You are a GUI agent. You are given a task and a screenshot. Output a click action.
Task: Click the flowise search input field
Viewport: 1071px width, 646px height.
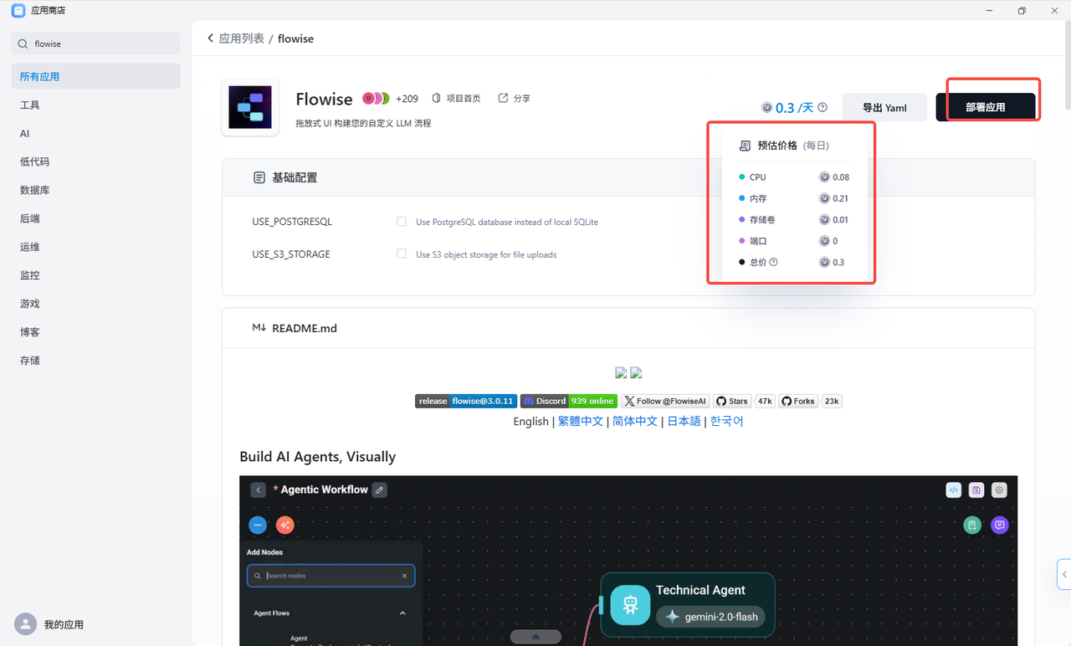(96, 44)
